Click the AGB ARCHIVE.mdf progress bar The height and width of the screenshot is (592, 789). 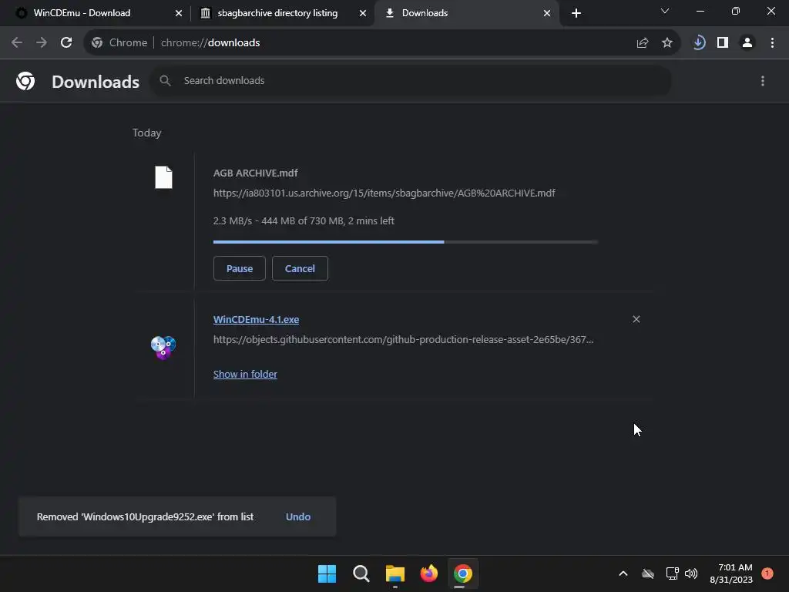(x=405, y=242)
